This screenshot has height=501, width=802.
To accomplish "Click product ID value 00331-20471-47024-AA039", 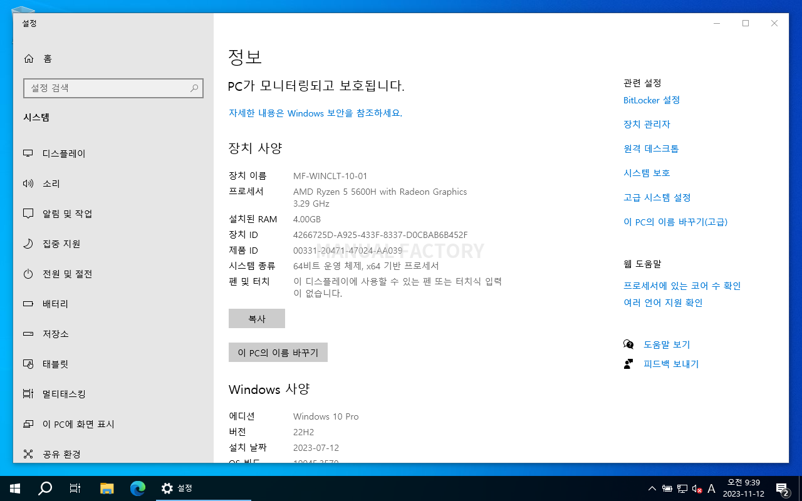I will click(348, 250).
